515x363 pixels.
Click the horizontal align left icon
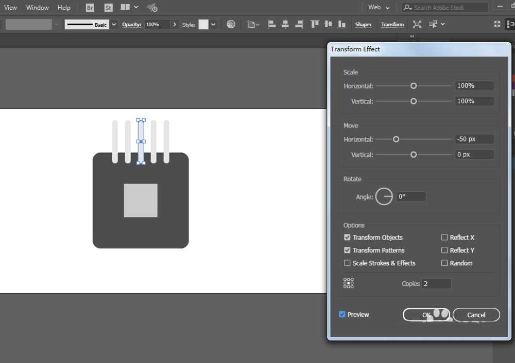click(272, 24)
